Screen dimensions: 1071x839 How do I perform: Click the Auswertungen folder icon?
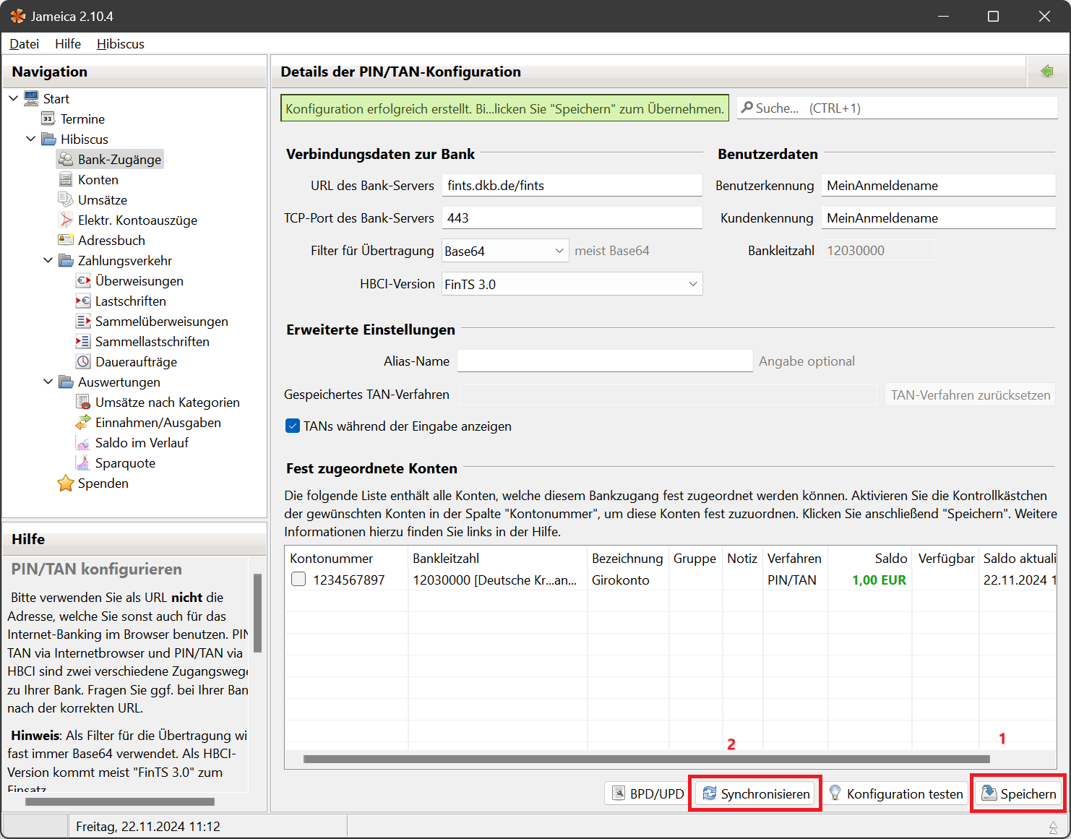66,382
